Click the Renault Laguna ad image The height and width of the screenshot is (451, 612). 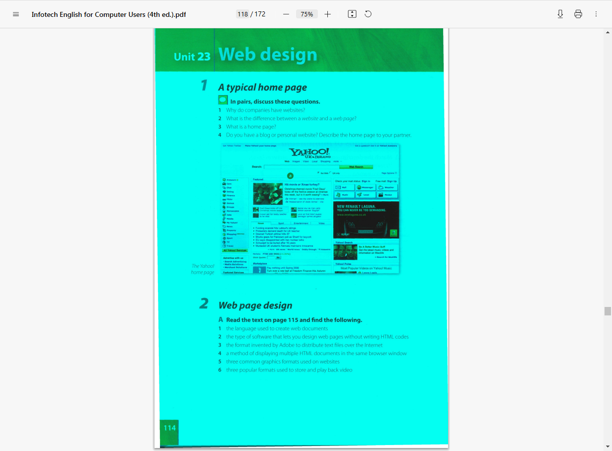pos(366,220)
